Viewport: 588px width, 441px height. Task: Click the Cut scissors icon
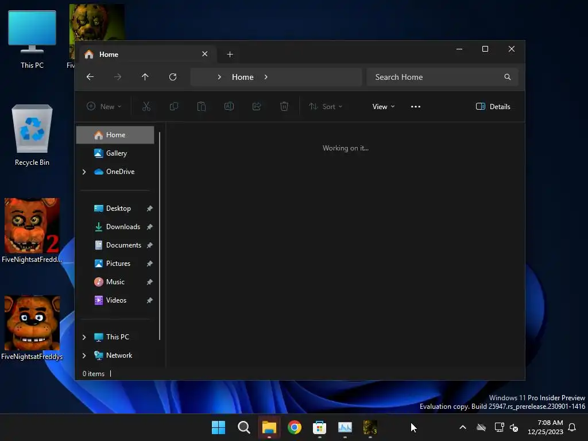(x=146, y=106)
